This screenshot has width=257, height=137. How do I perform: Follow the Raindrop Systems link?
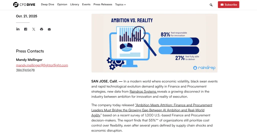143,92
